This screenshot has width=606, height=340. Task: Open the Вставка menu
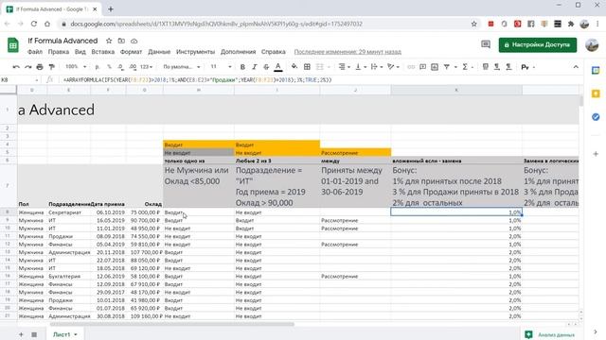pos(103,52)
